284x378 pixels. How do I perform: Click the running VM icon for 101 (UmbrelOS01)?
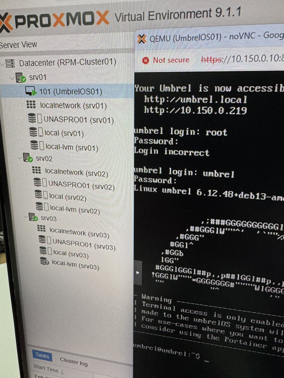pos(31,91)
